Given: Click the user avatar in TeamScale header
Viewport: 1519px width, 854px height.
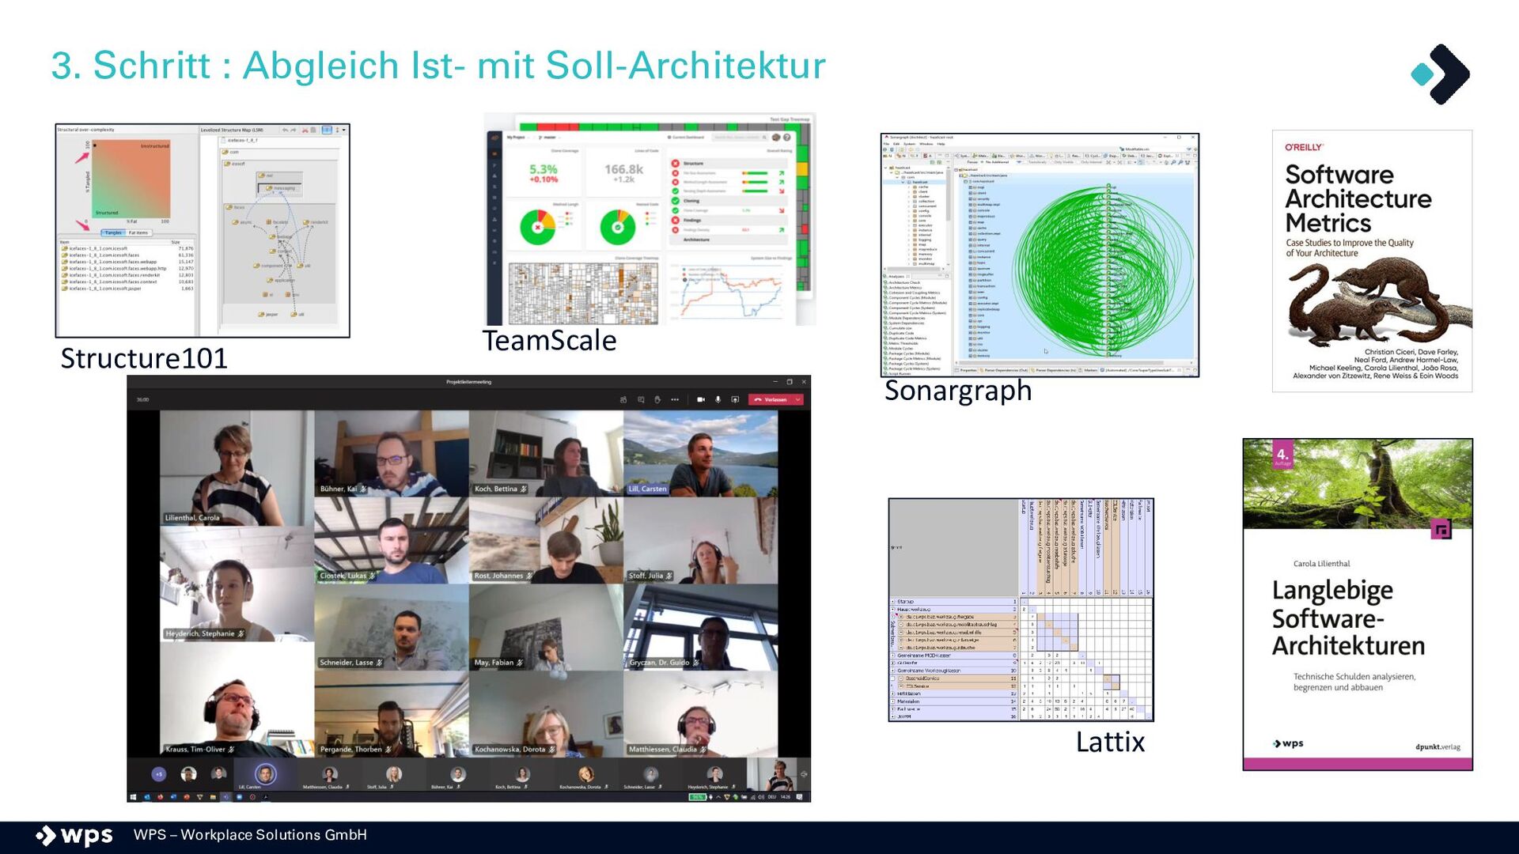Looking at the screenshot, I should point(776,138).
